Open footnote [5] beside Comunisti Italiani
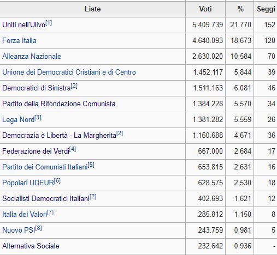277x255 pixels. 91,165
